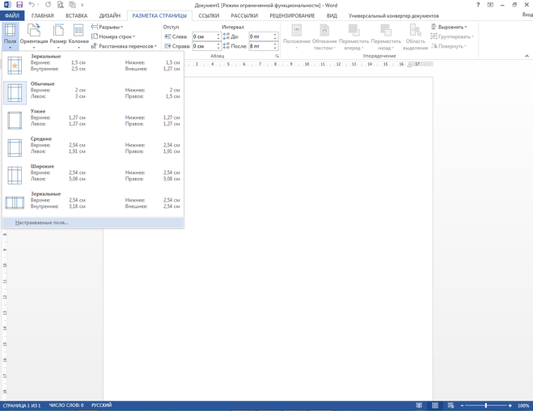Open customize quick access toolbar dropdown
Screen dimensions: 533x411
(82, 5)
